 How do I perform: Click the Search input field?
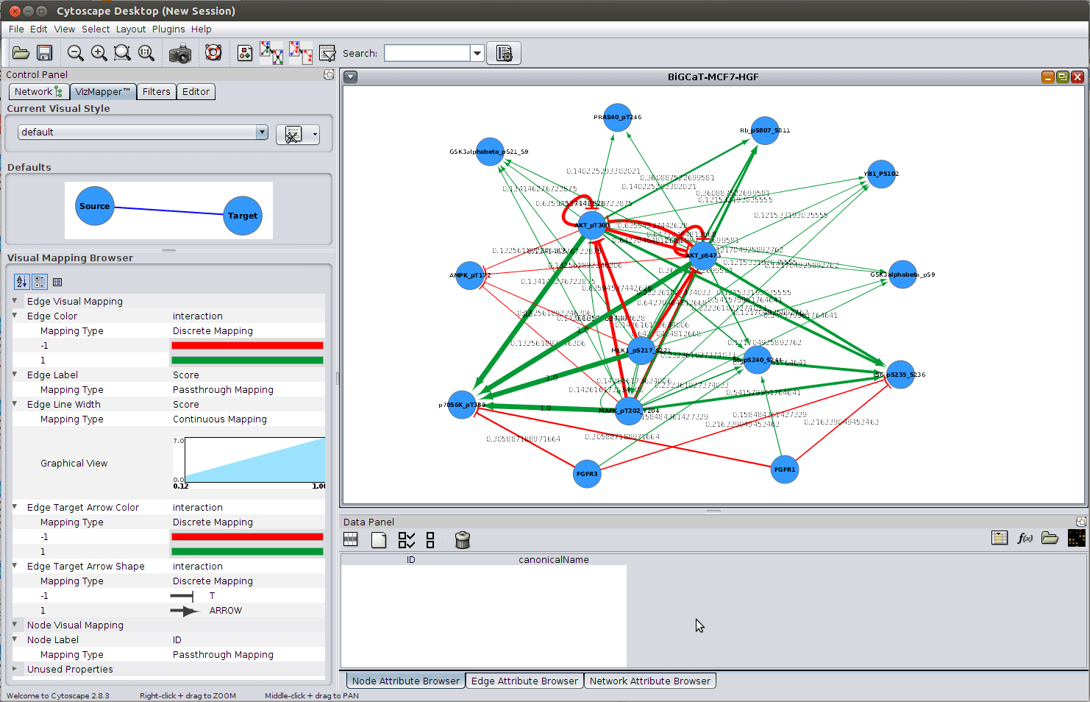(x=427, y=53)
